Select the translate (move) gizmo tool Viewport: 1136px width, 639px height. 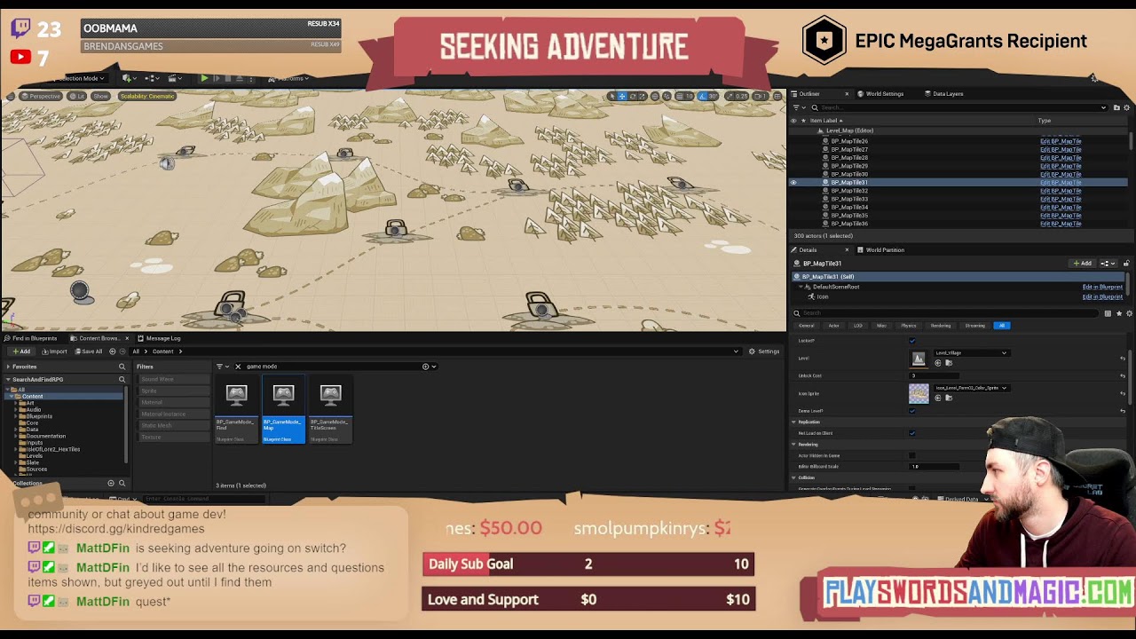pyautogui.click(x=622, y=96)
